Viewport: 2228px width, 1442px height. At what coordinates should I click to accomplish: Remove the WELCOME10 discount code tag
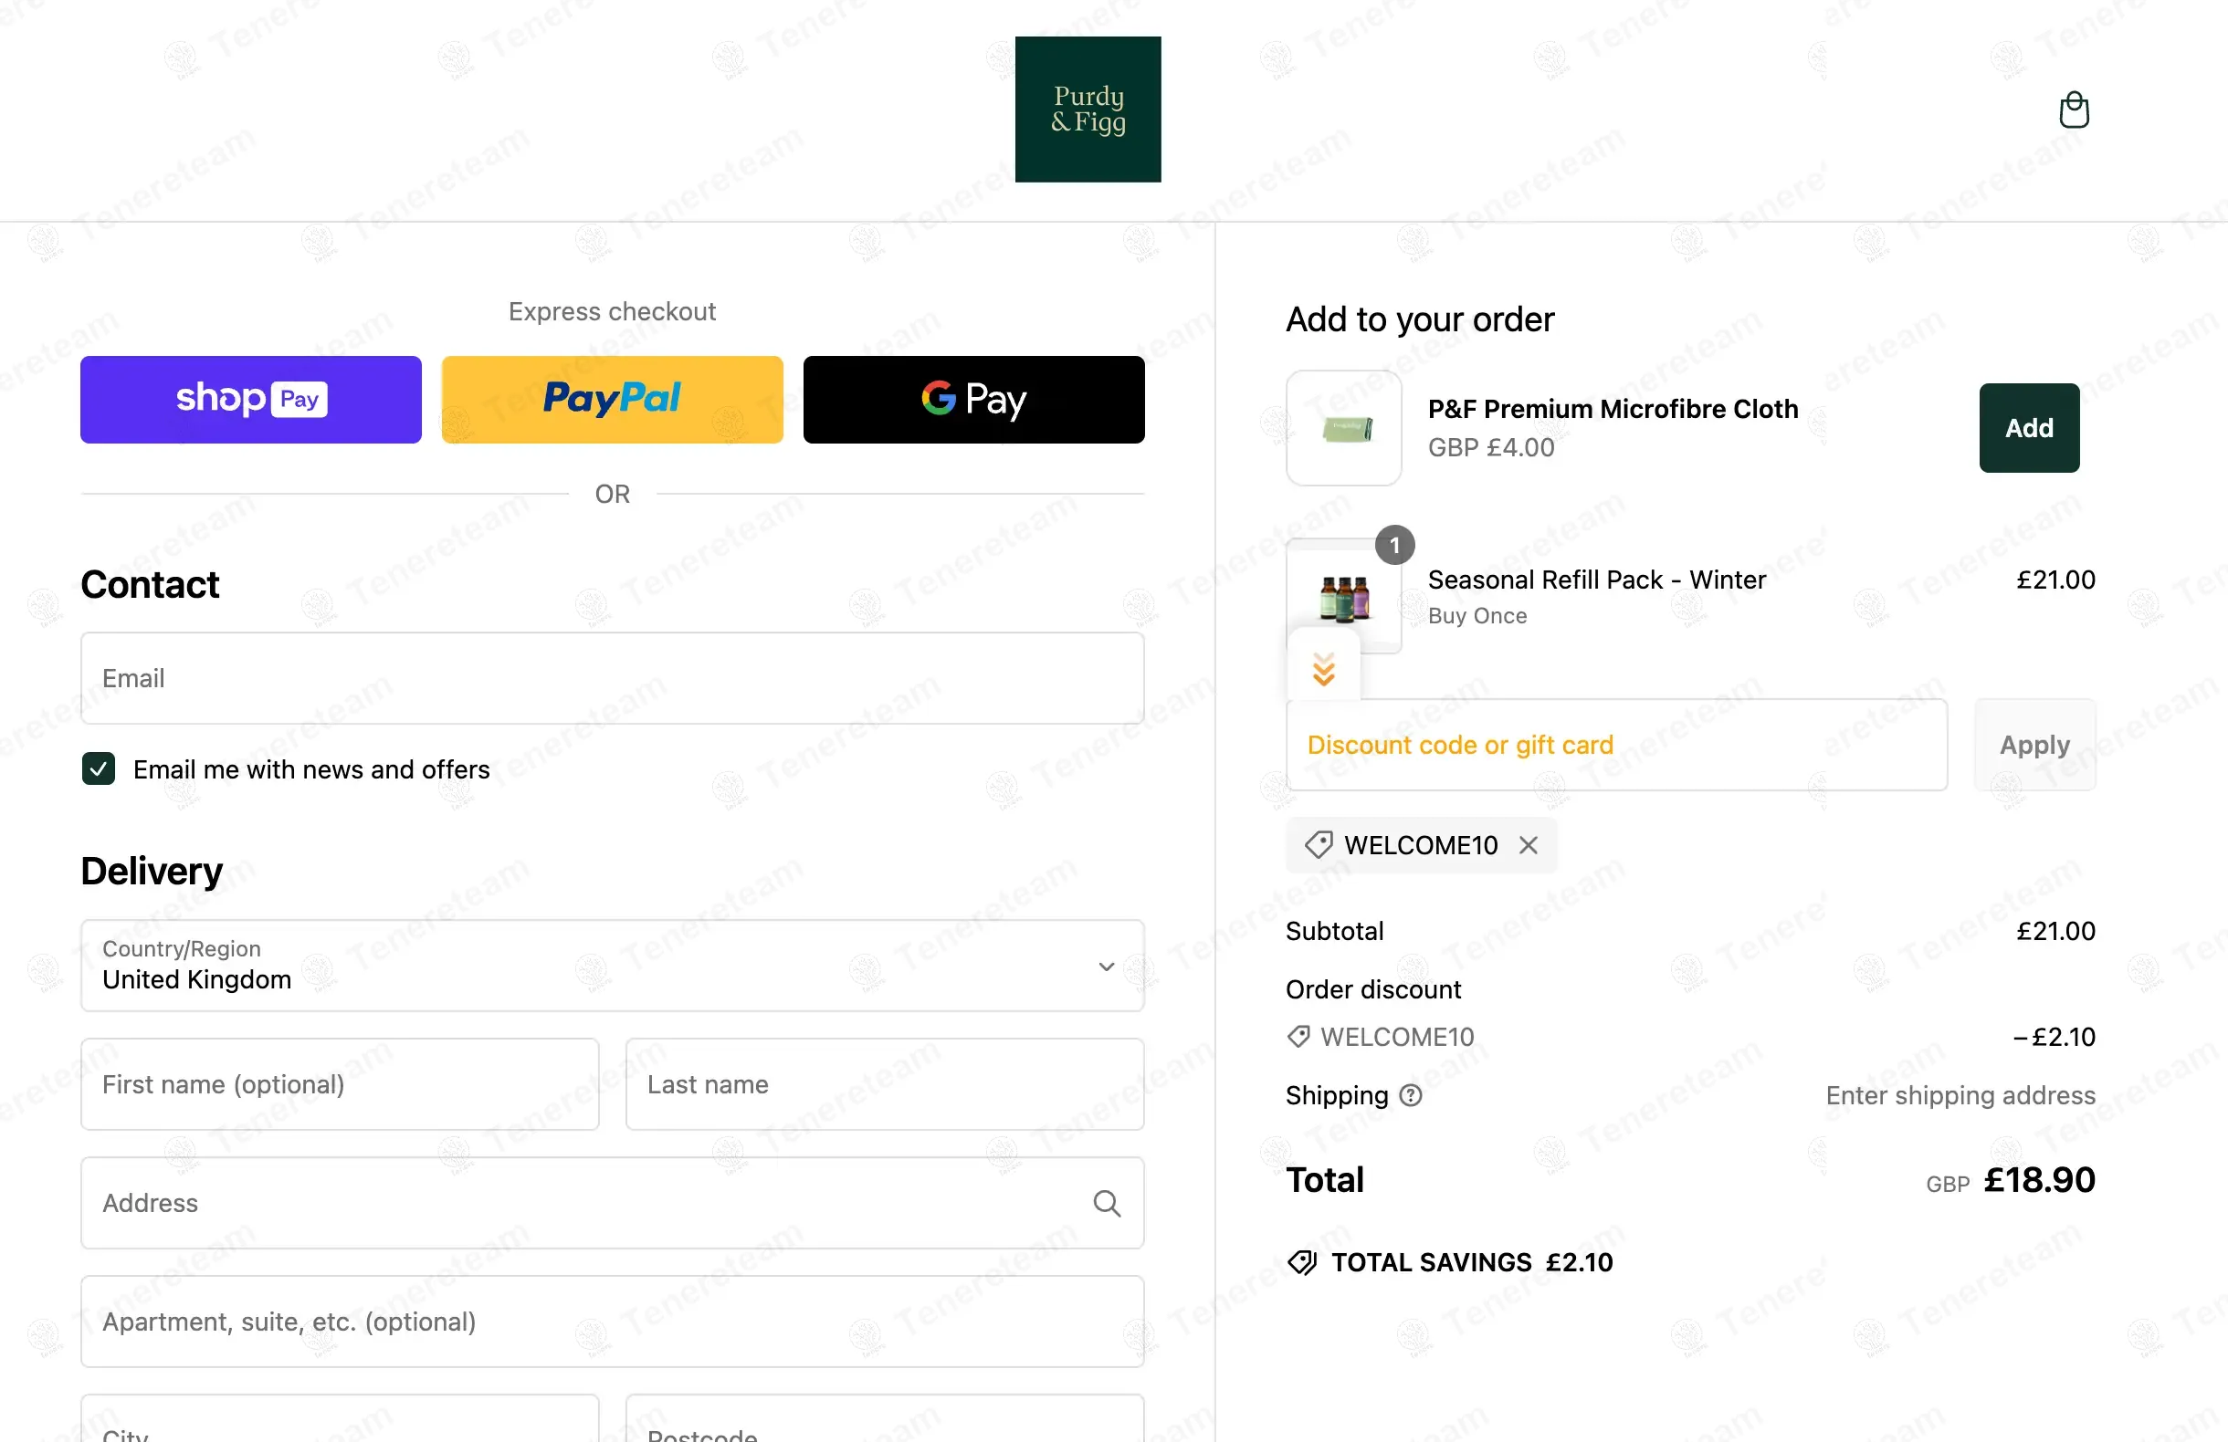[x=1529, y=845]
